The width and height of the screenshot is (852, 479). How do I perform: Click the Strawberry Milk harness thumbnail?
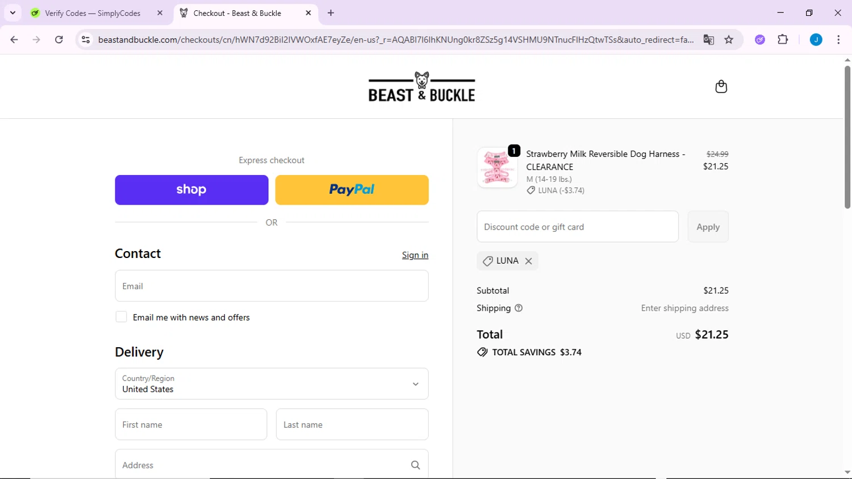coord(497,168)
